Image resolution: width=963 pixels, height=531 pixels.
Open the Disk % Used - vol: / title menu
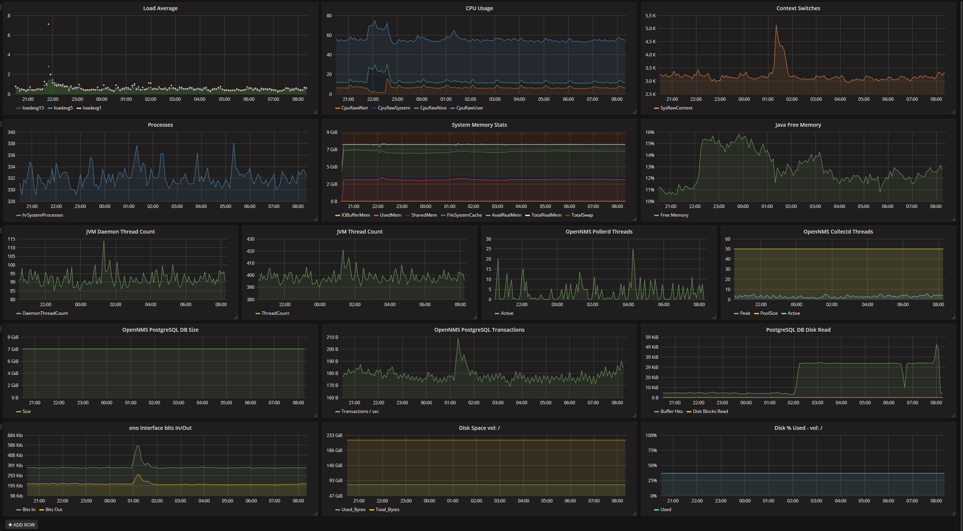[x=798, y=428]
